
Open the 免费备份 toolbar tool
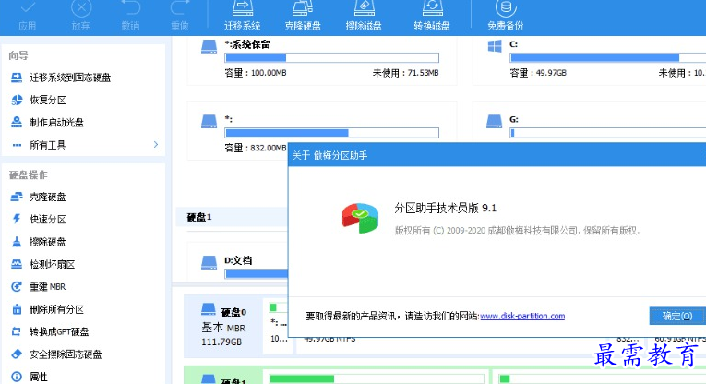505,16
